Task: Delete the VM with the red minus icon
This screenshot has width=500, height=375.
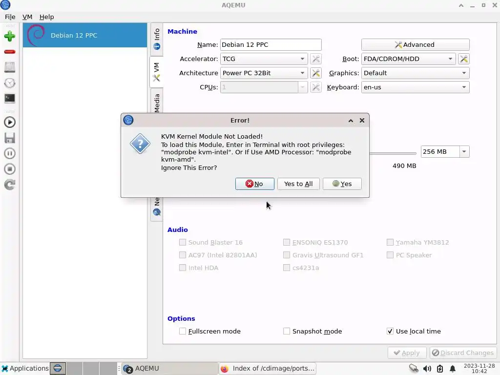Action: 10,52
